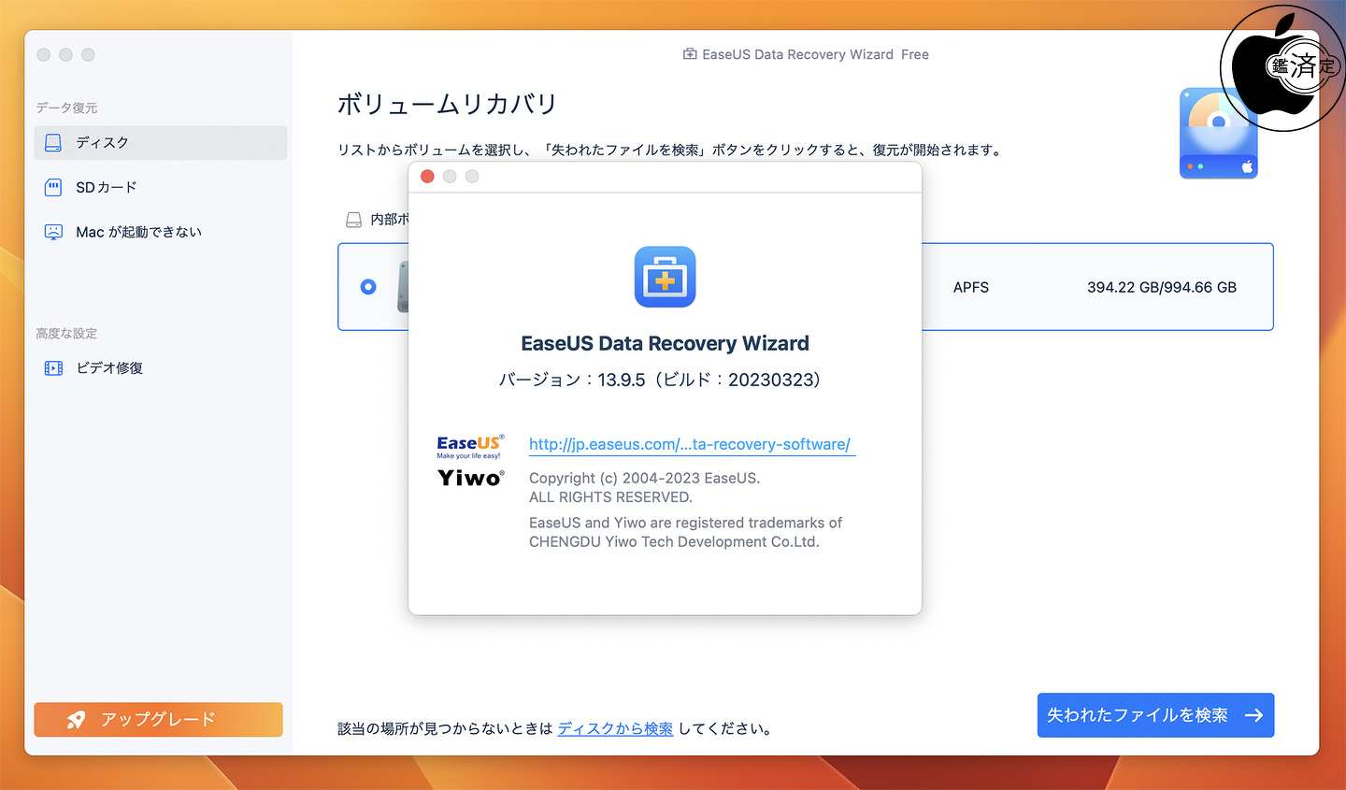
Task: Click the Yiwo logo
Action: click(470, 478)
